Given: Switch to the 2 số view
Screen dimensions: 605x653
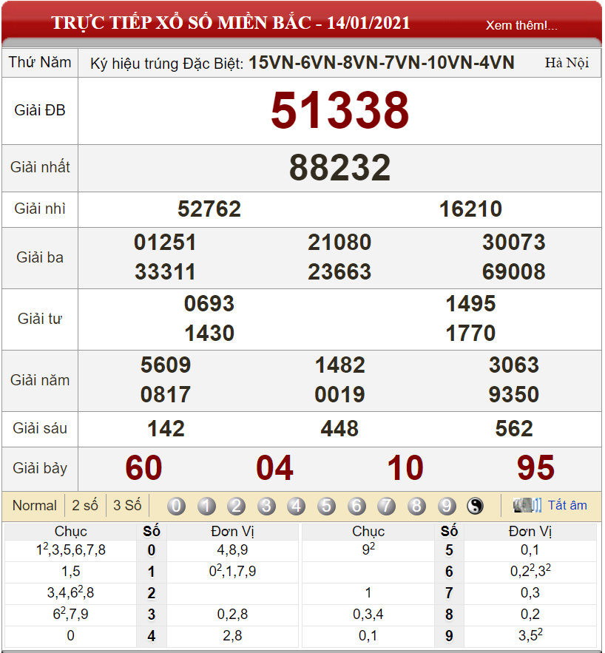Looking at the screenshot, I should pyautogui.click(x=85, y=506).
